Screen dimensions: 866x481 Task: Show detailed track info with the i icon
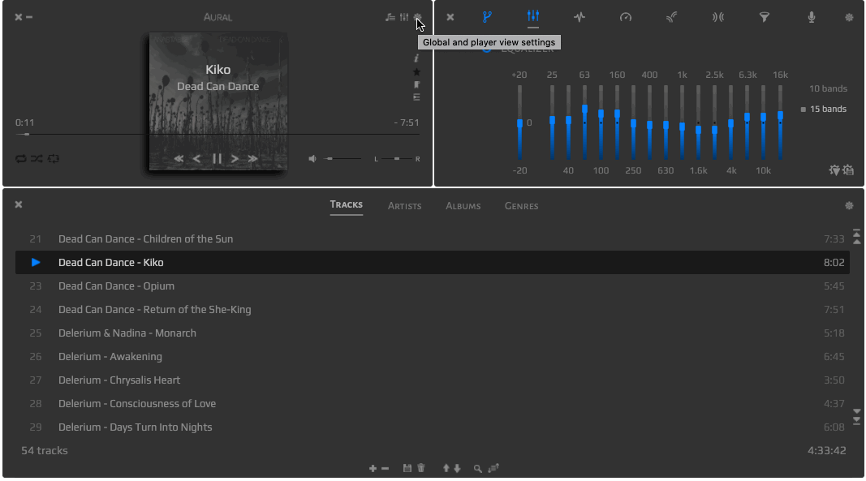pyautogui.click(x=416, y=58)
